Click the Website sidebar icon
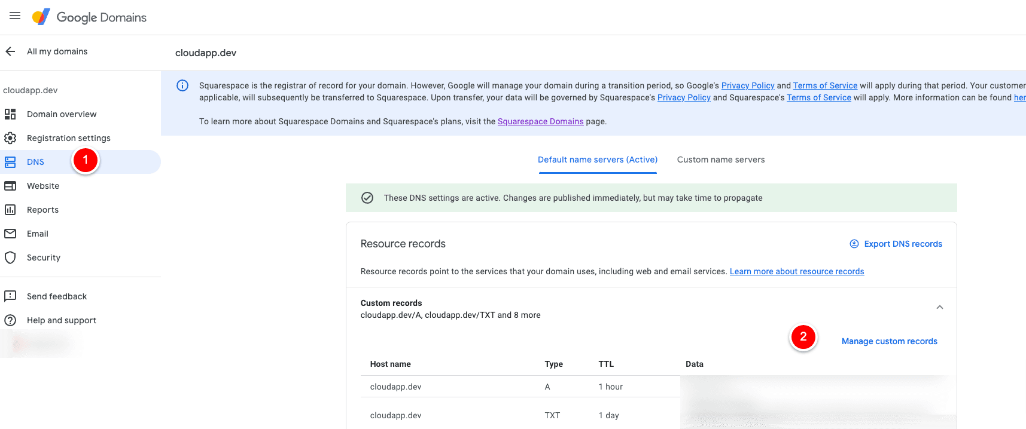The image size is (1026, 429). point(10,186)
